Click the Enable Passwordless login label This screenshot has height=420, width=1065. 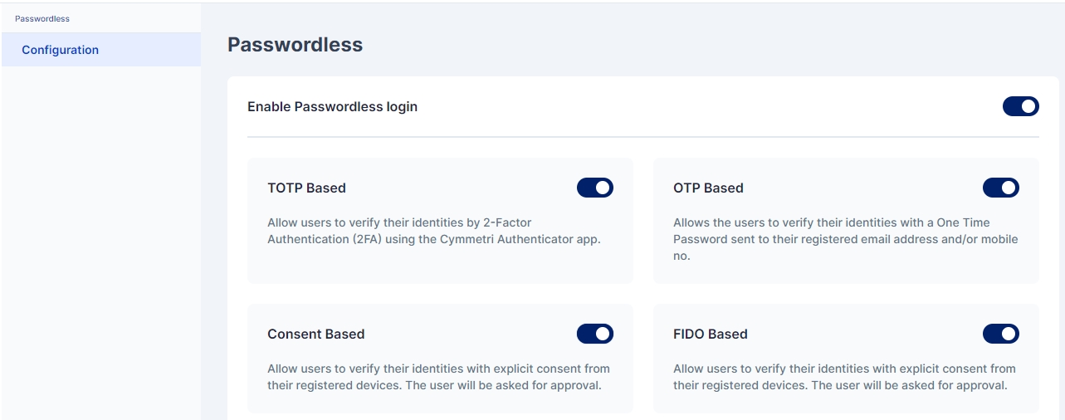pyautogui.click(x=332, y=106)
